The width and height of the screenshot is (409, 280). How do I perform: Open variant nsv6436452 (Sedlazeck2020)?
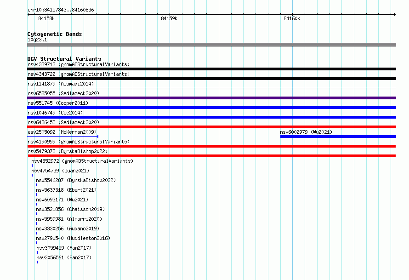point(63,122)
